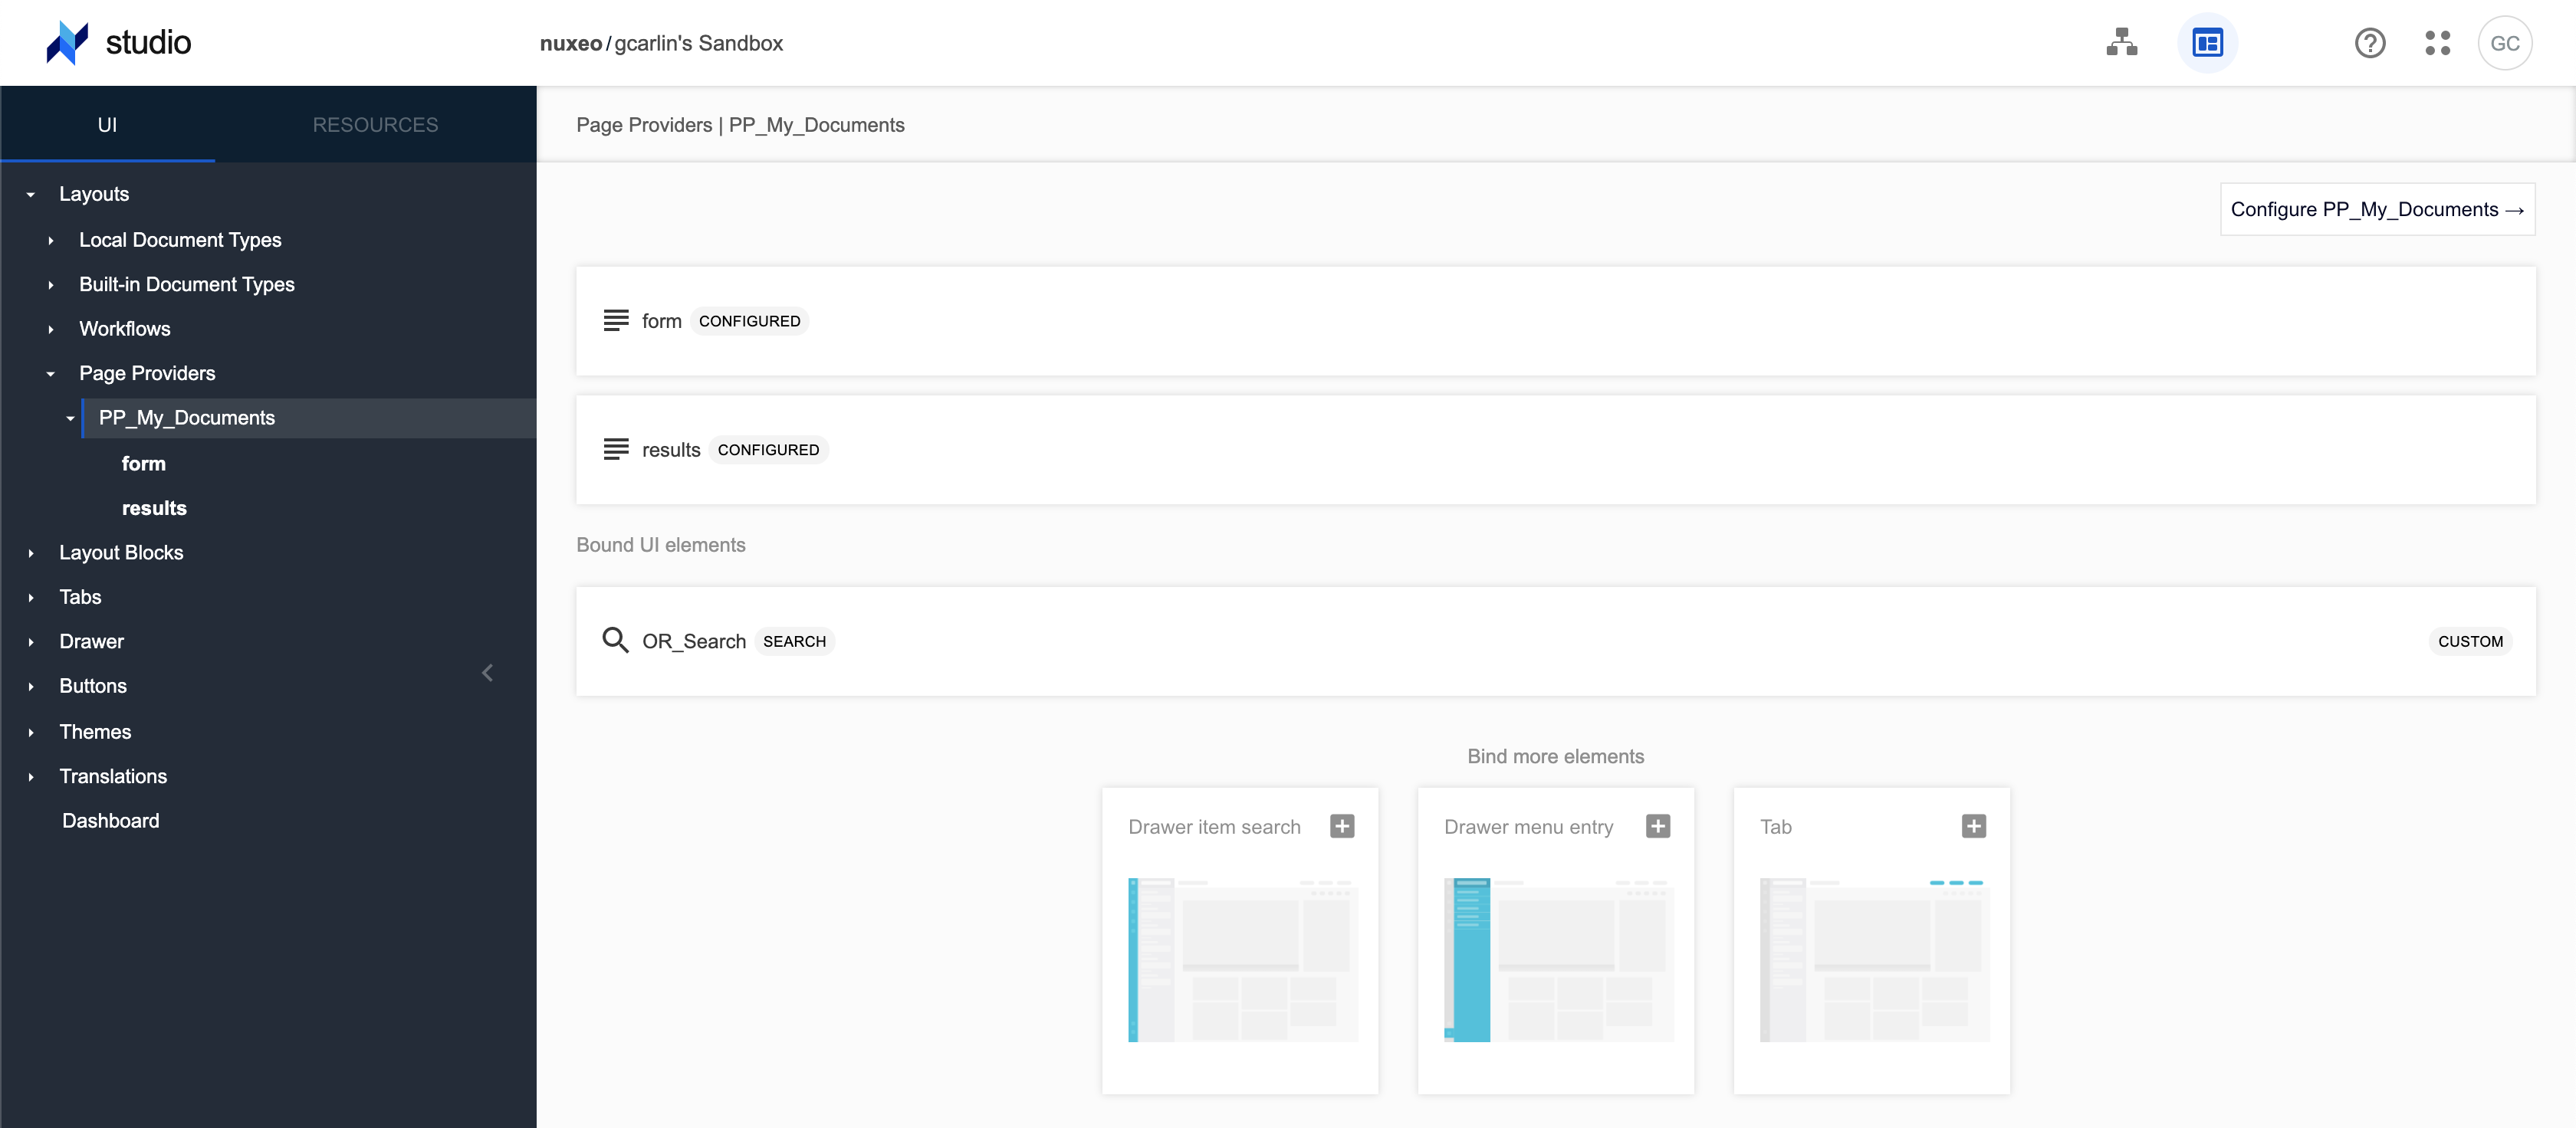2576x1128 pixels.
Task: Select the UI tab
Action: 108,123
